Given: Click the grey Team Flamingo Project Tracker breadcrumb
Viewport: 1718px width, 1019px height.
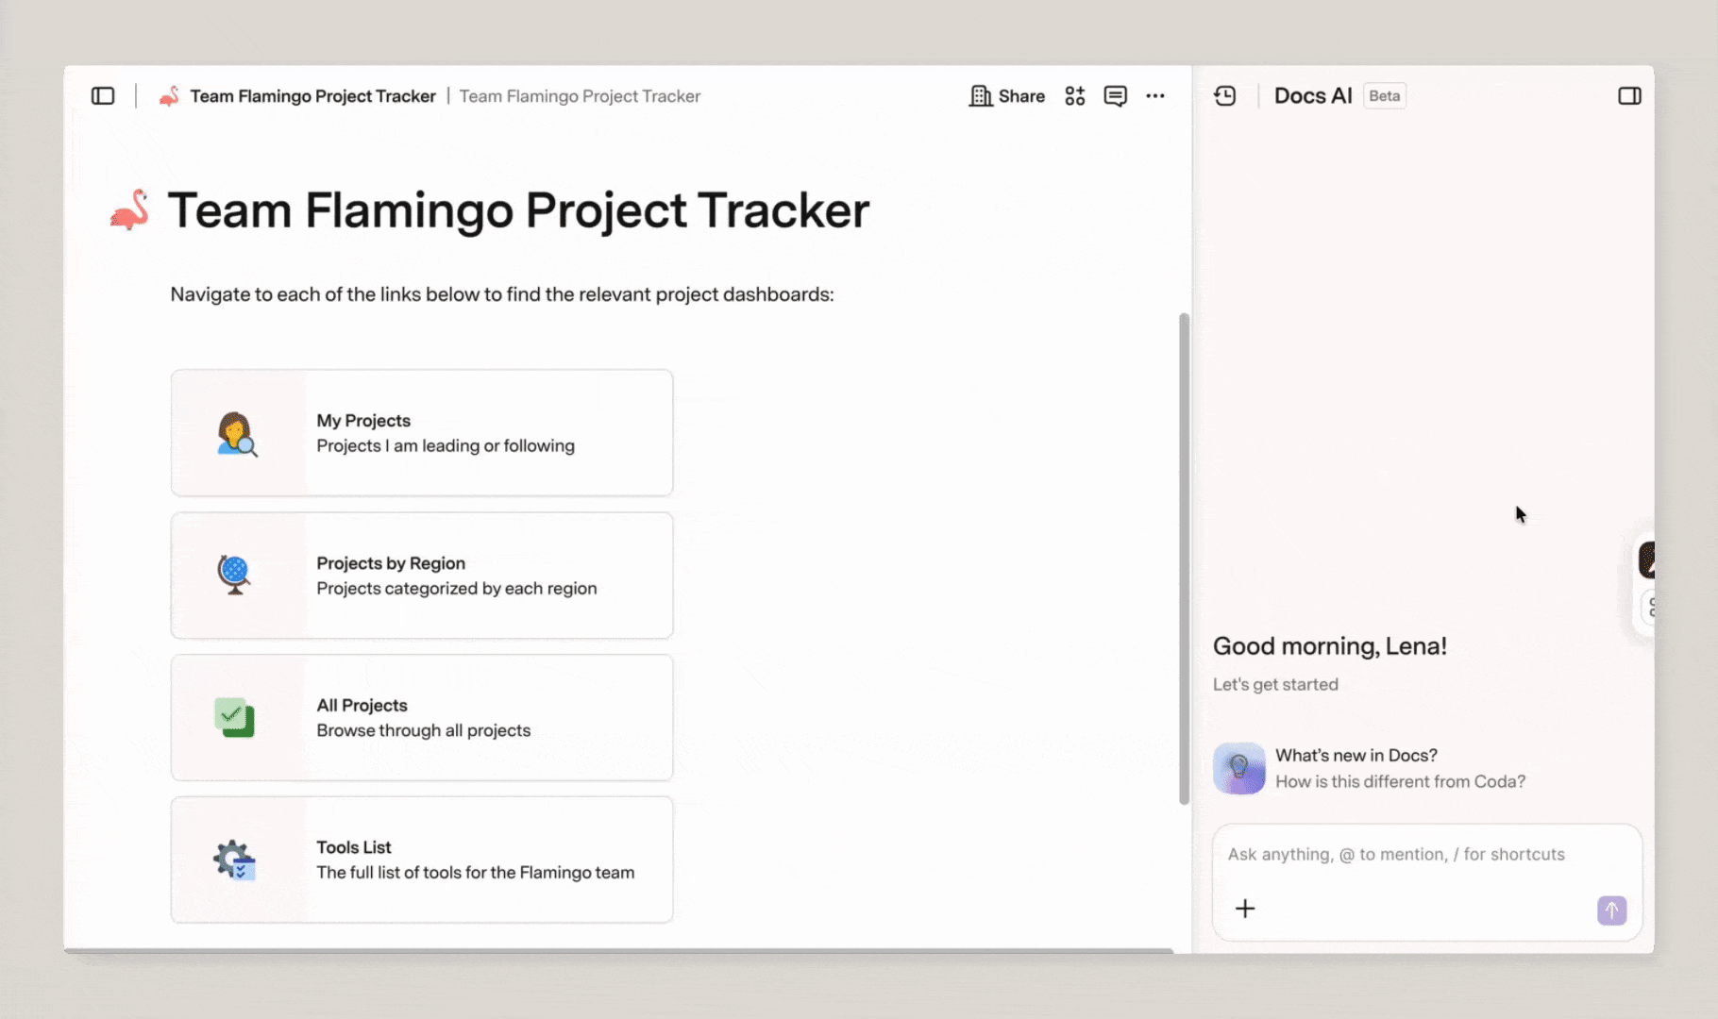Looking at the screenshot, I should [580, 96].
